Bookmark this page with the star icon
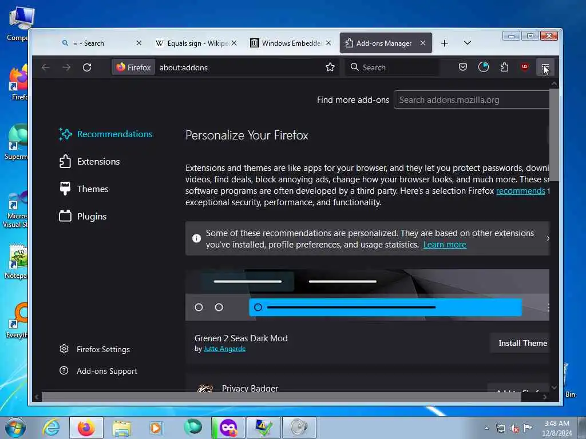This screenshot has width=586, height=439. tap(330, 67)
